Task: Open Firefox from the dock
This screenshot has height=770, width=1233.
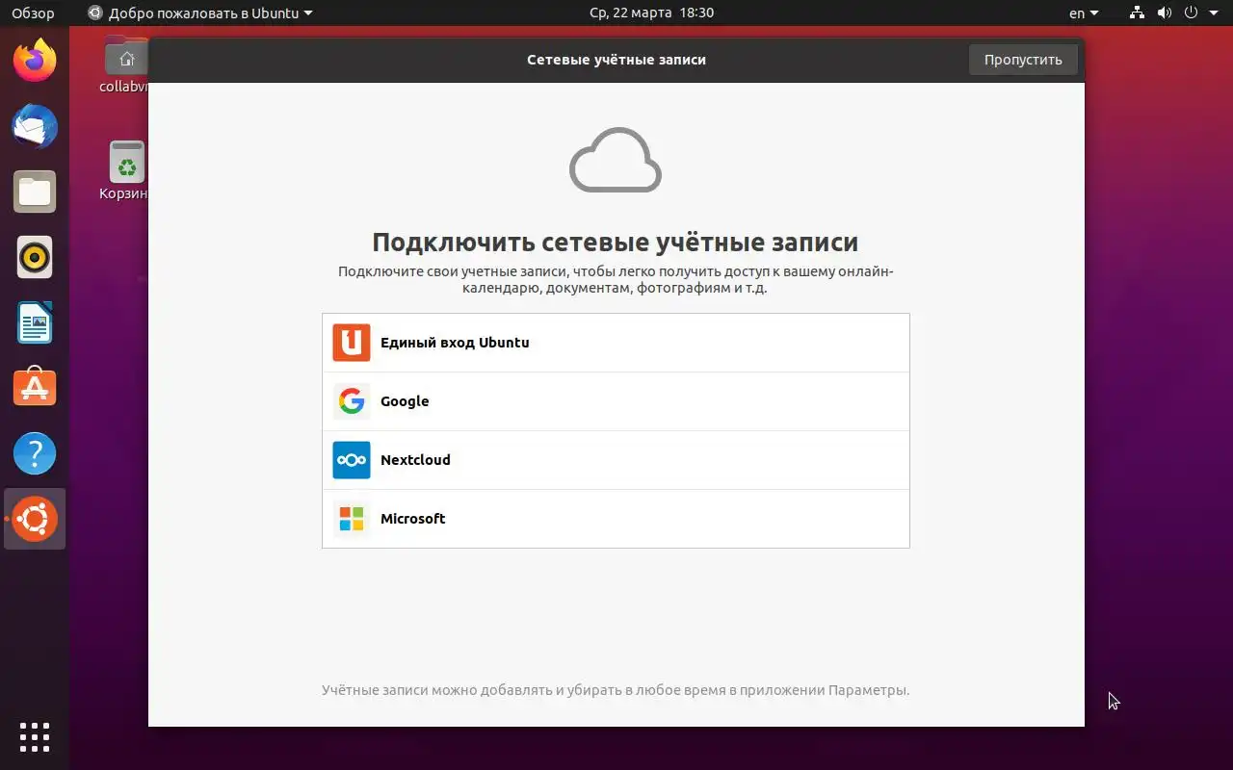Action: coord(35,62)
